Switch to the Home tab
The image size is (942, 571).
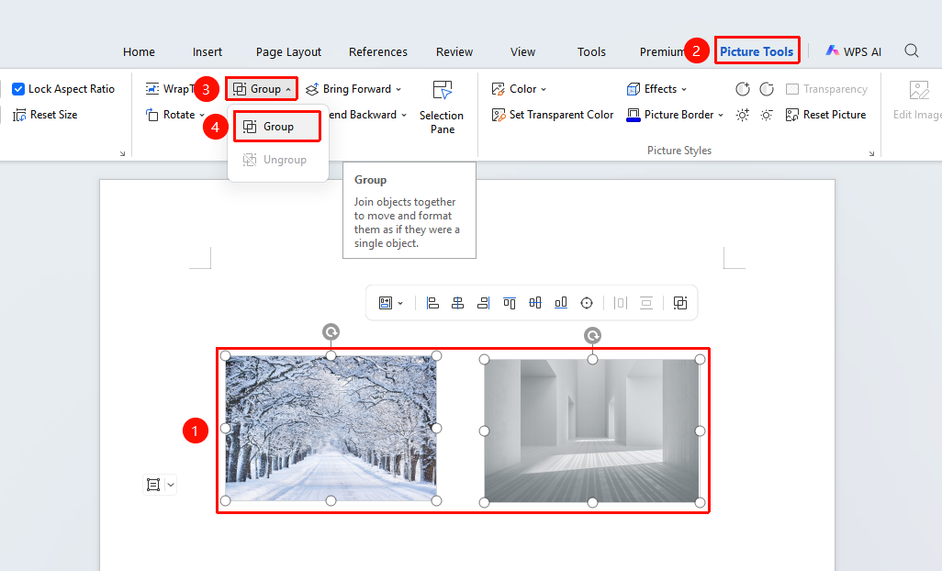(x=139, y=52)
